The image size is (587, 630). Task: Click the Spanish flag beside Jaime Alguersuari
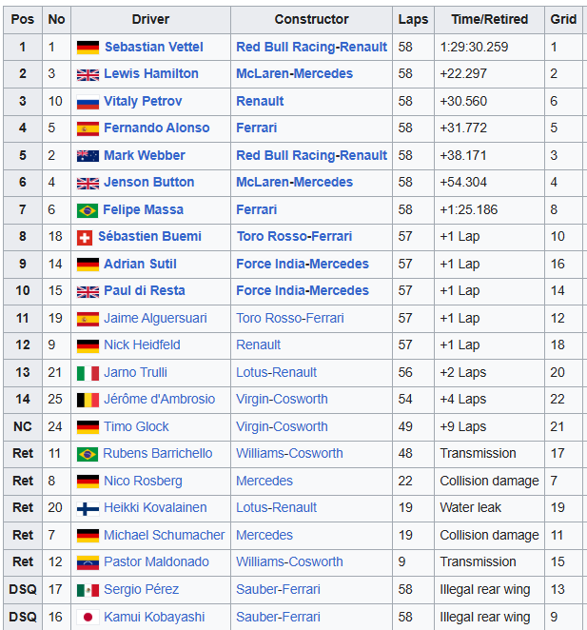(x=88, y=319)
